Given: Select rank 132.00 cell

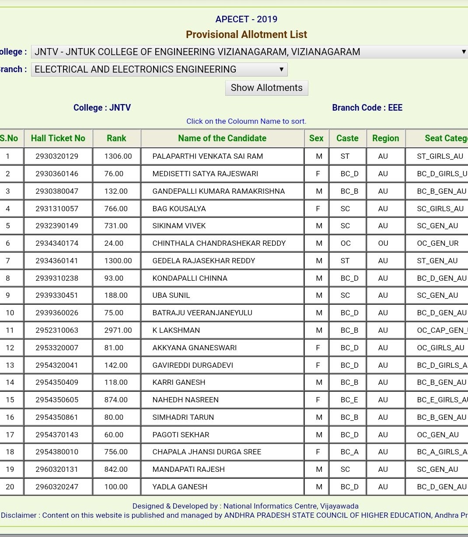Looking at the screenshot, I should click(116, 191).
